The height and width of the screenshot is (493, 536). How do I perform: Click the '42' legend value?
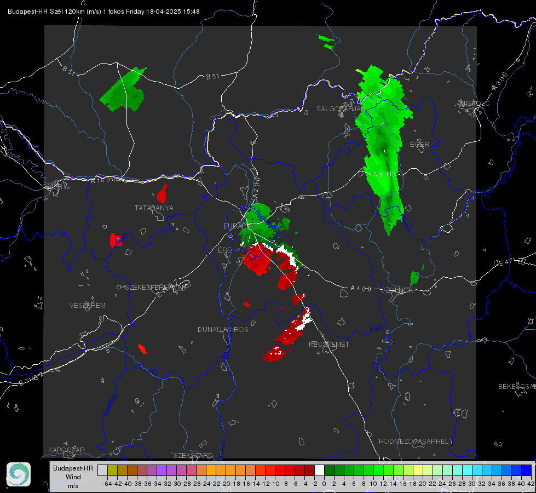click(531, 484)
